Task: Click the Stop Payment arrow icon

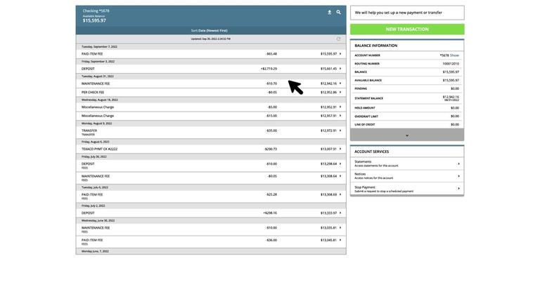Action: pyautogui.click(x=458, y=189)
